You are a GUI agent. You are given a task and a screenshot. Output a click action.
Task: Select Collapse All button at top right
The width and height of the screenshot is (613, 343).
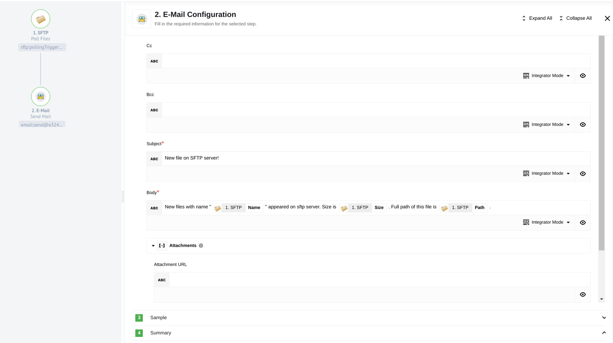point(576,18)
